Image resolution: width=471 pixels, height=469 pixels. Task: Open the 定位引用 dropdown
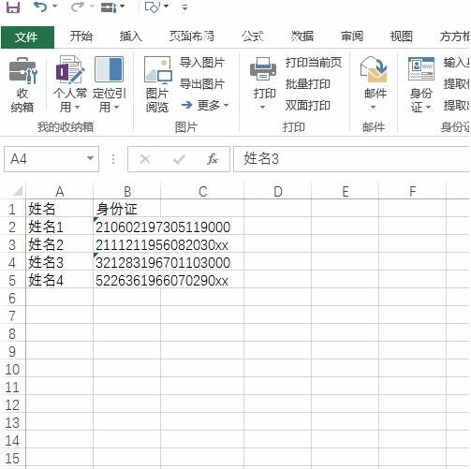(109, 85)
